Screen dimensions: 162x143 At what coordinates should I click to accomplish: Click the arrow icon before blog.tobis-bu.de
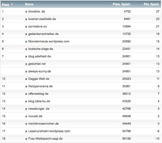pyautogui.click(x=26, y=102)
